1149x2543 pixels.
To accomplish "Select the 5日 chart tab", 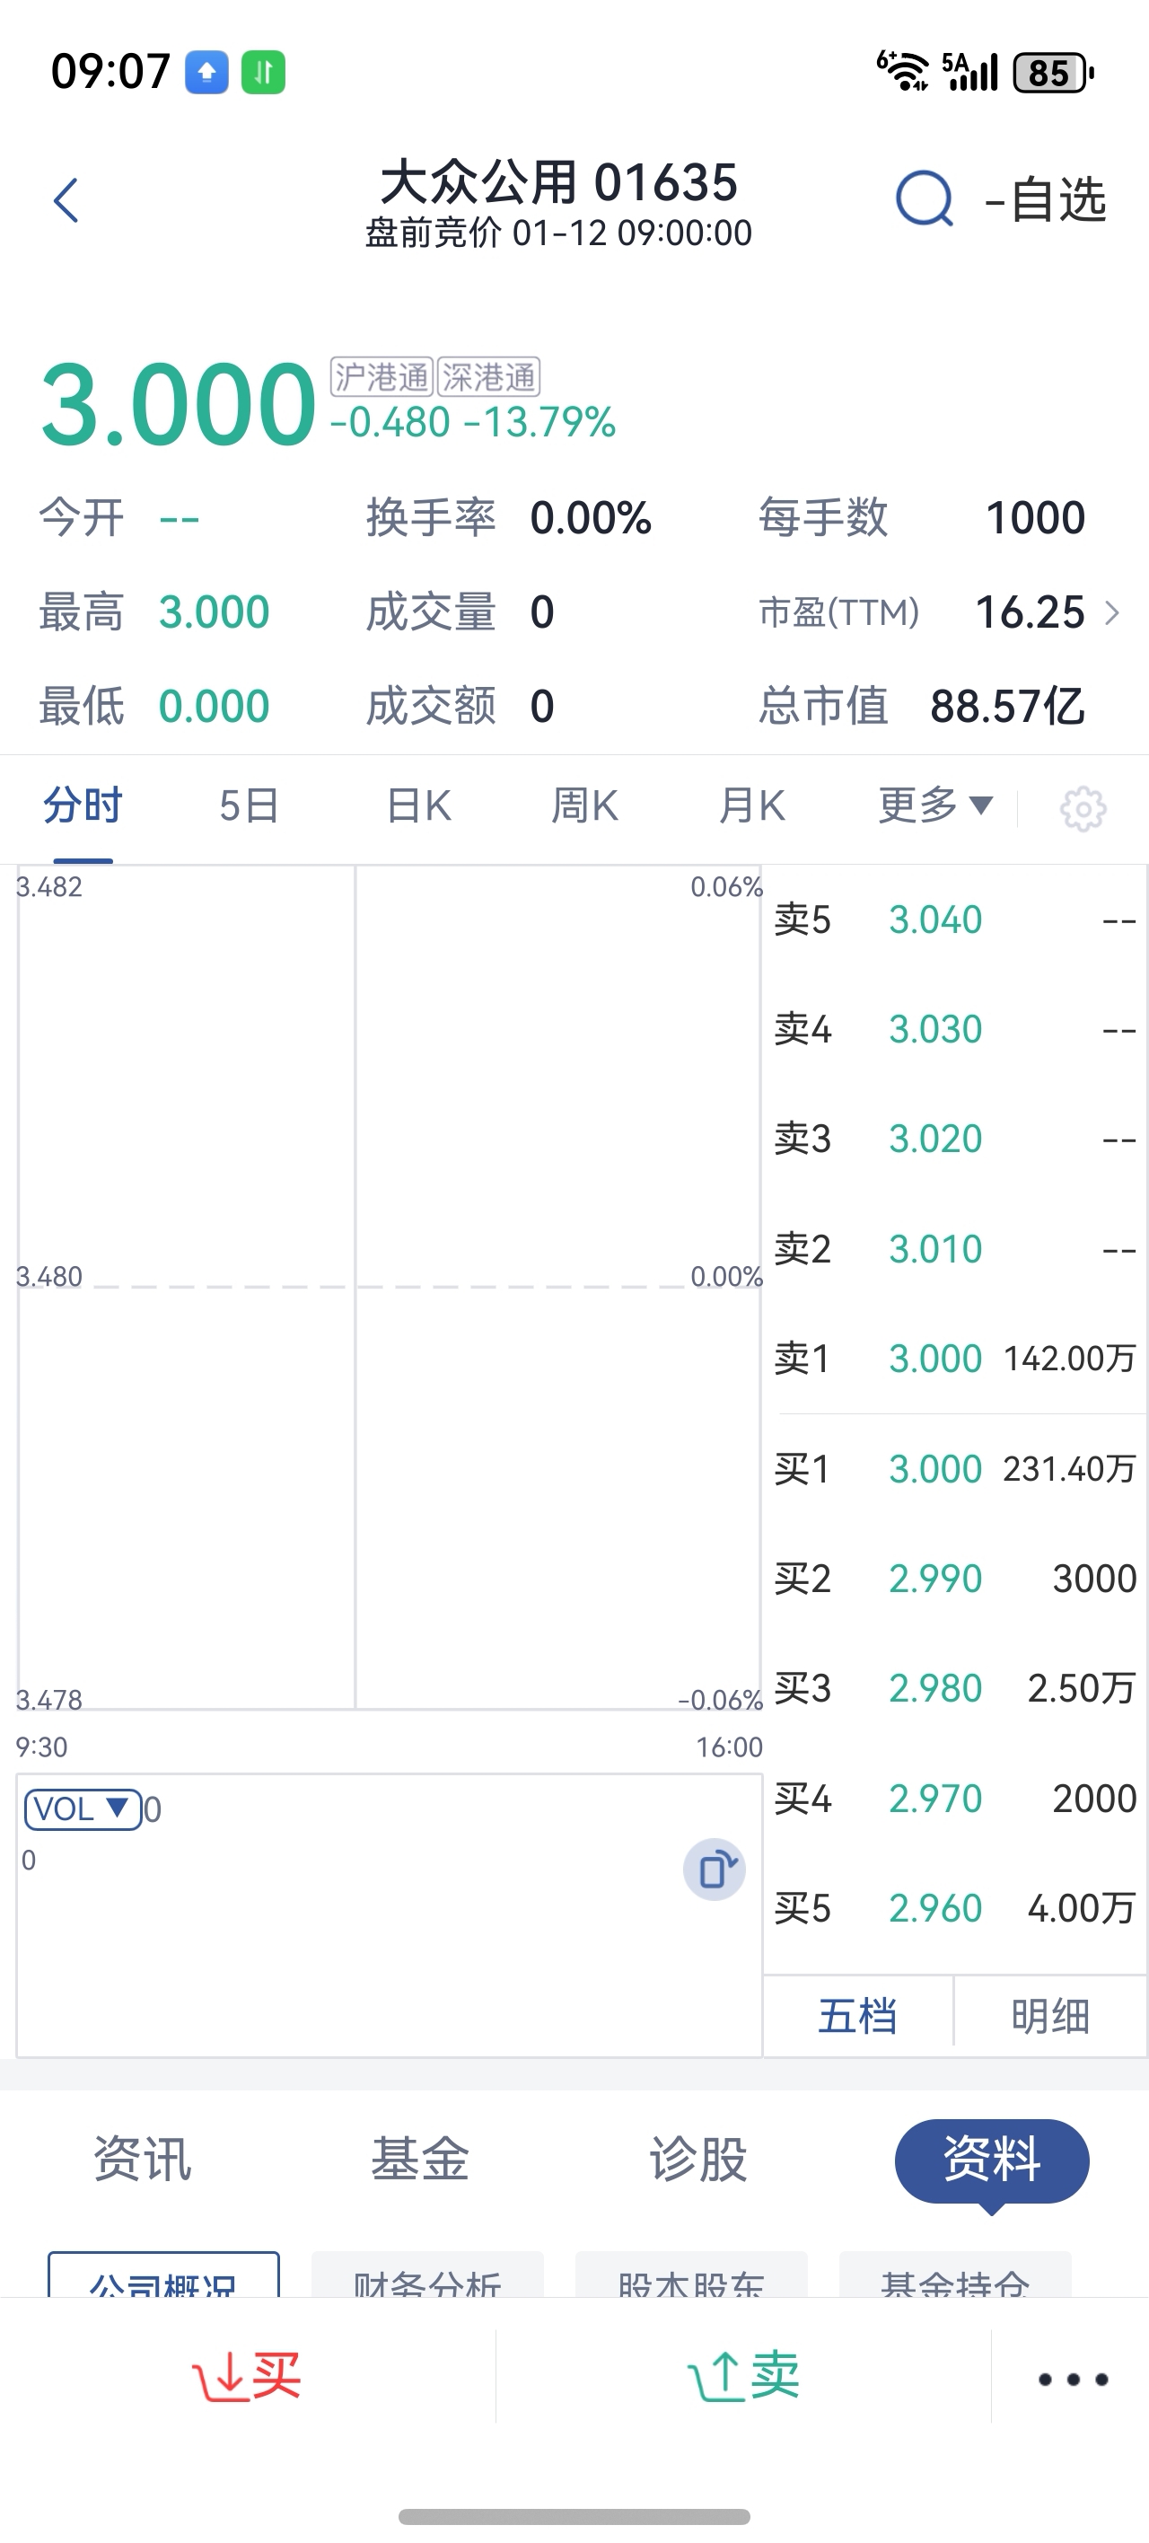I will click(249, 805).
